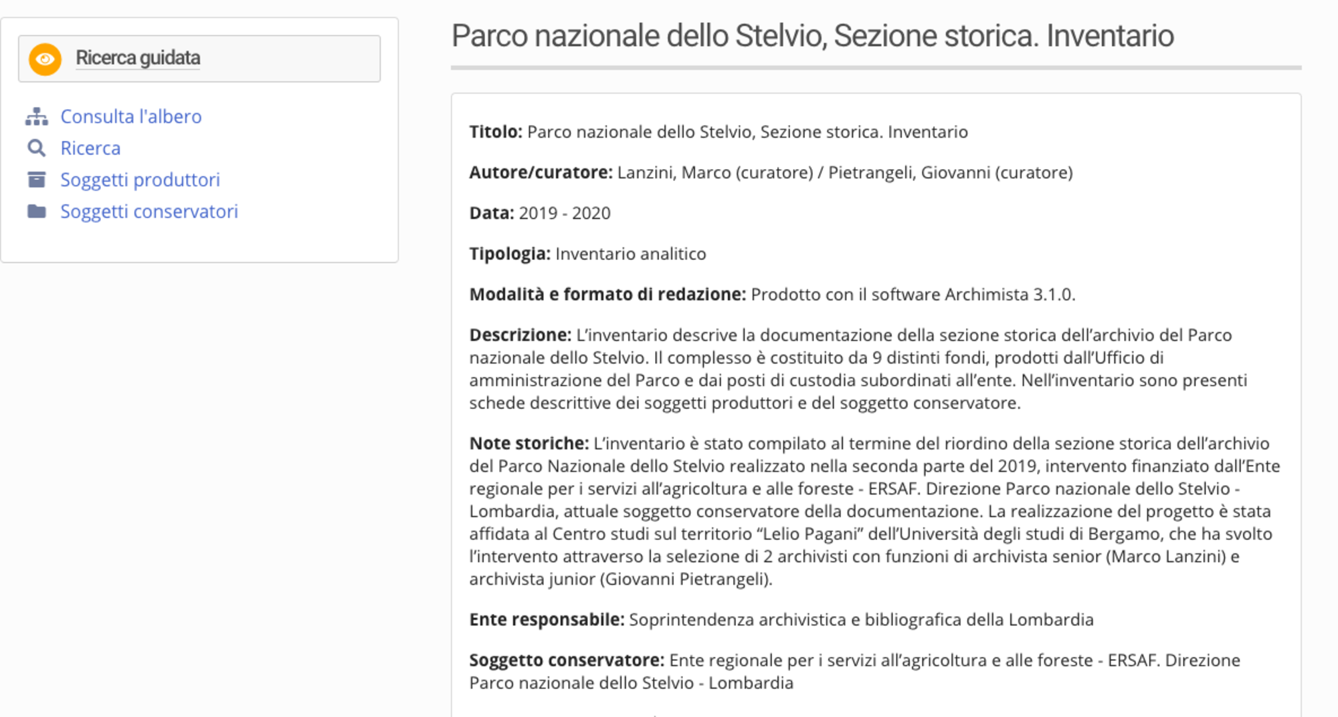The height and width of the screenshot is (717, 1338).
Task: Click the inventory title Parco nazionale dello Stelvio
Action: 812,35
